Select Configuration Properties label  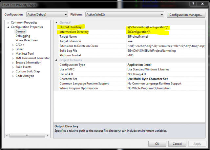coord(27,27)
